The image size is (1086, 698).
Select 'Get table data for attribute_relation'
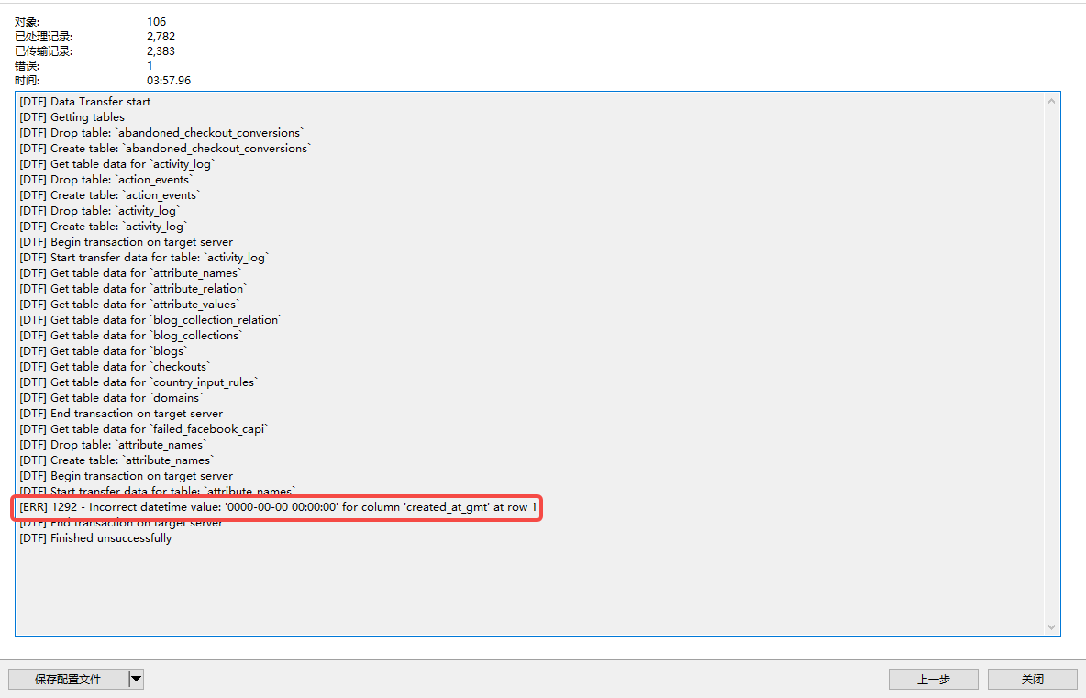(x=132, y=289)
